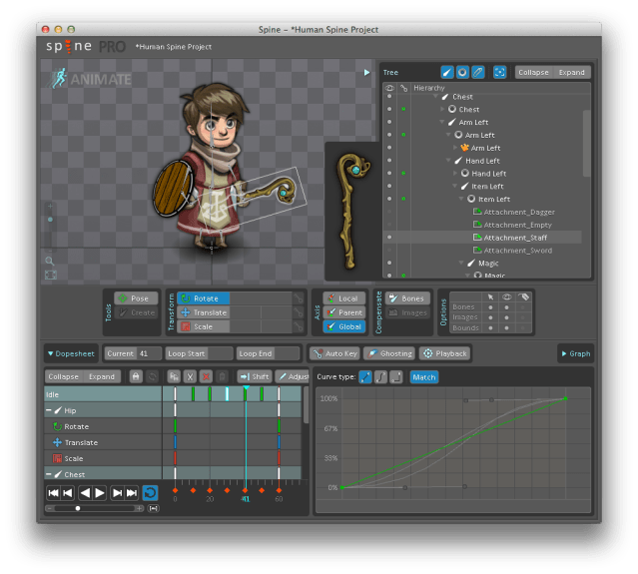Open the Graph panel tab
The image size is (638, 574).
pos(576,353)
